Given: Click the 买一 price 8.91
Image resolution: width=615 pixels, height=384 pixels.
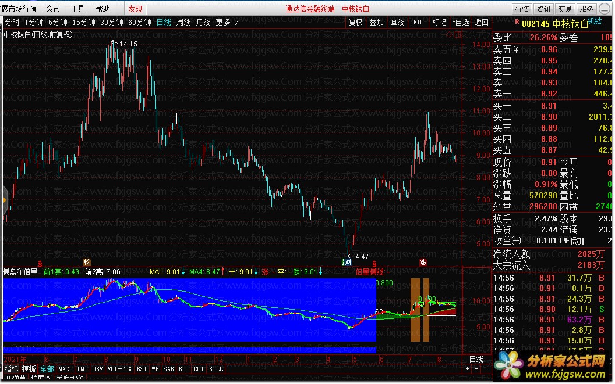Looking at the screenshot, I should click(549, 106).
